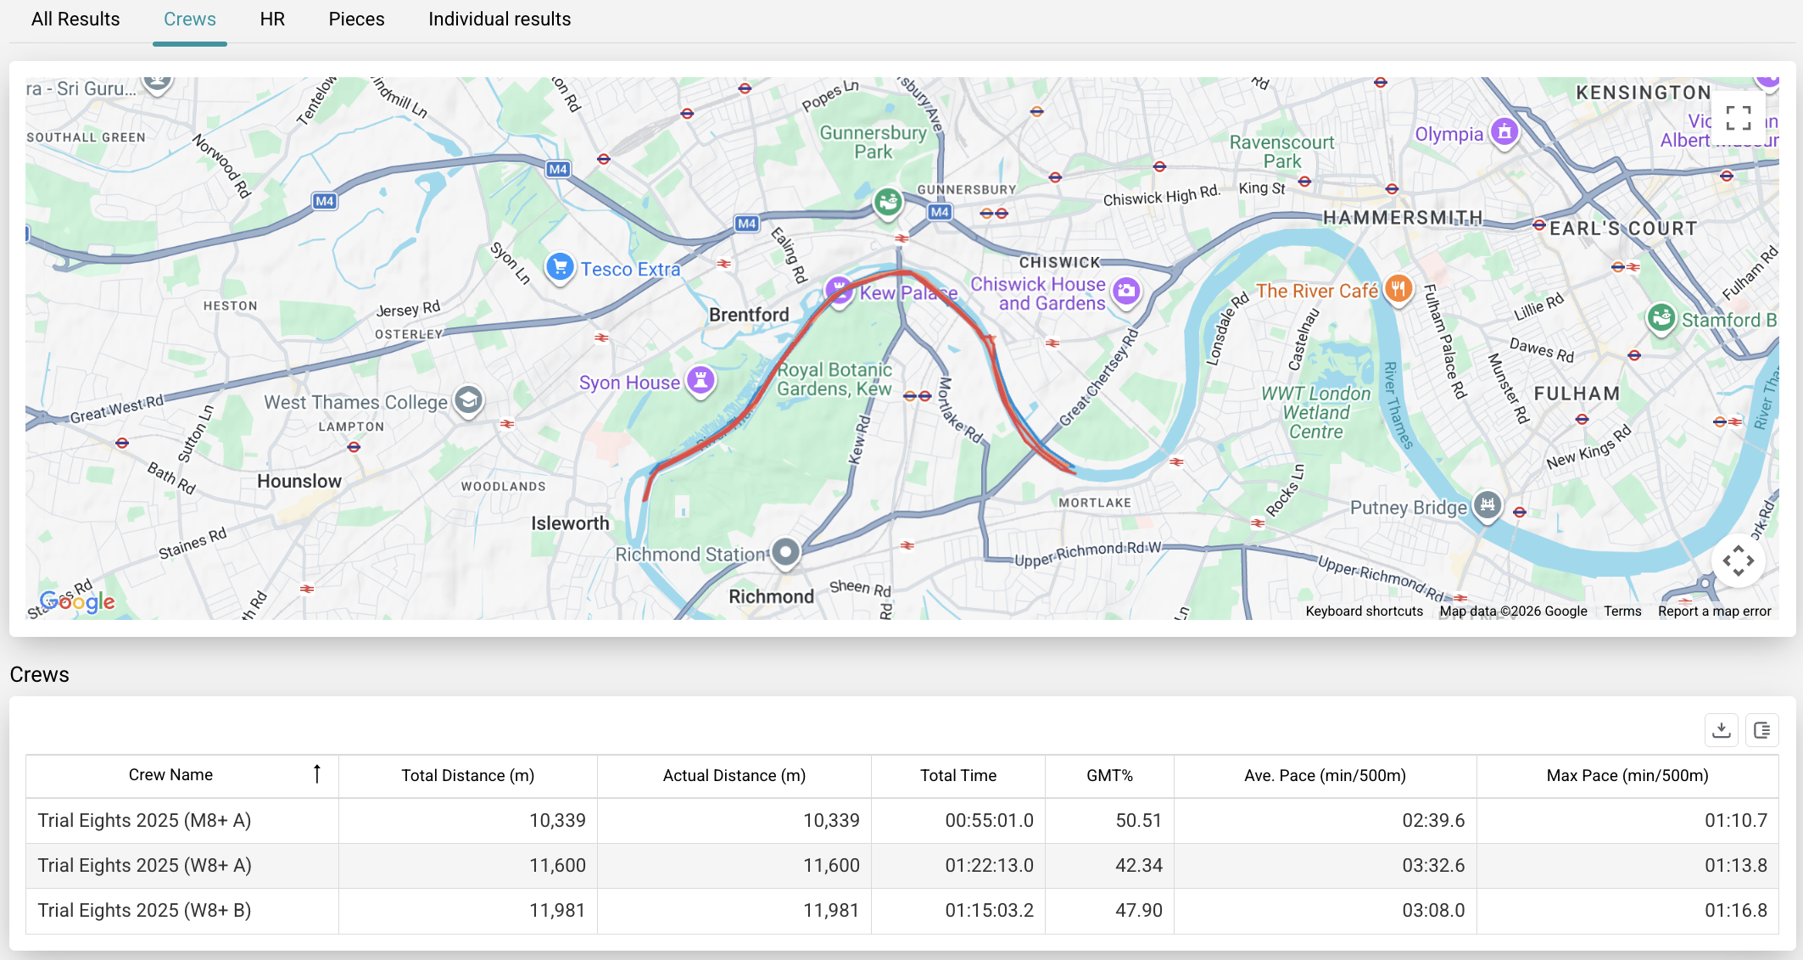Viewport: 1803px width, 960px height.
Task: Select the Kew Palace map marker
Action: point(840,292)
